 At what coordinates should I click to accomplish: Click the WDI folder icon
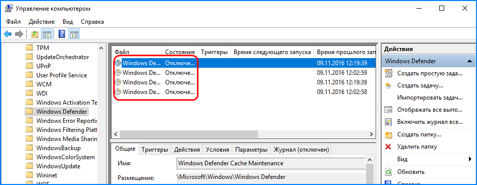[29, 94]
